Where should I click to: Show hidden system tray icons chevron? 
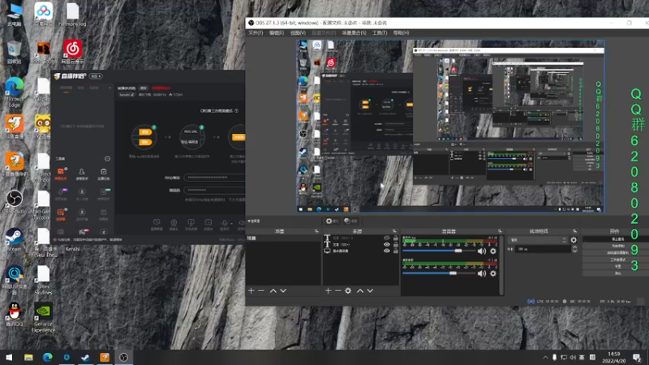(x=545, y=358)
